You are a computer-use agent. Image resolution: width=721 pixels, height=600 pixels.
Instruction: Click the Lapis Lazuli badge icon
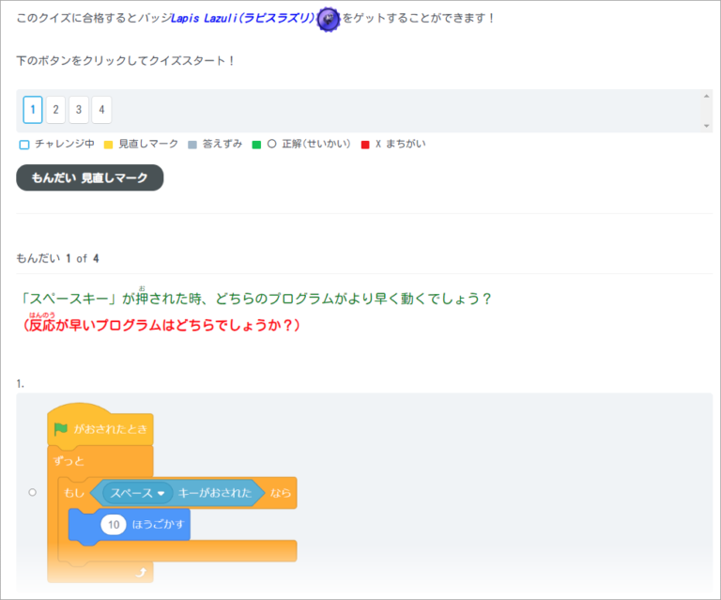pyautogui.click(x=328, y=19)
